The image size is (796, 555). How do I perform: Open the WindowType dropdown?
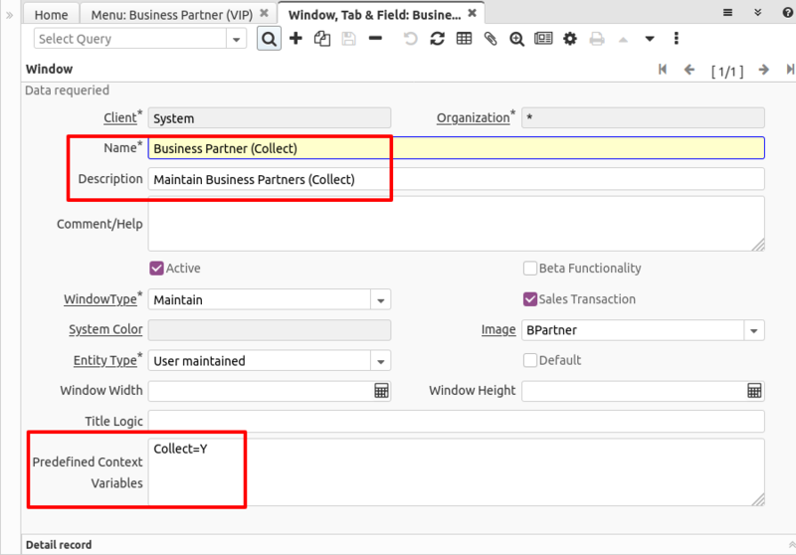(x=380, y=299)
